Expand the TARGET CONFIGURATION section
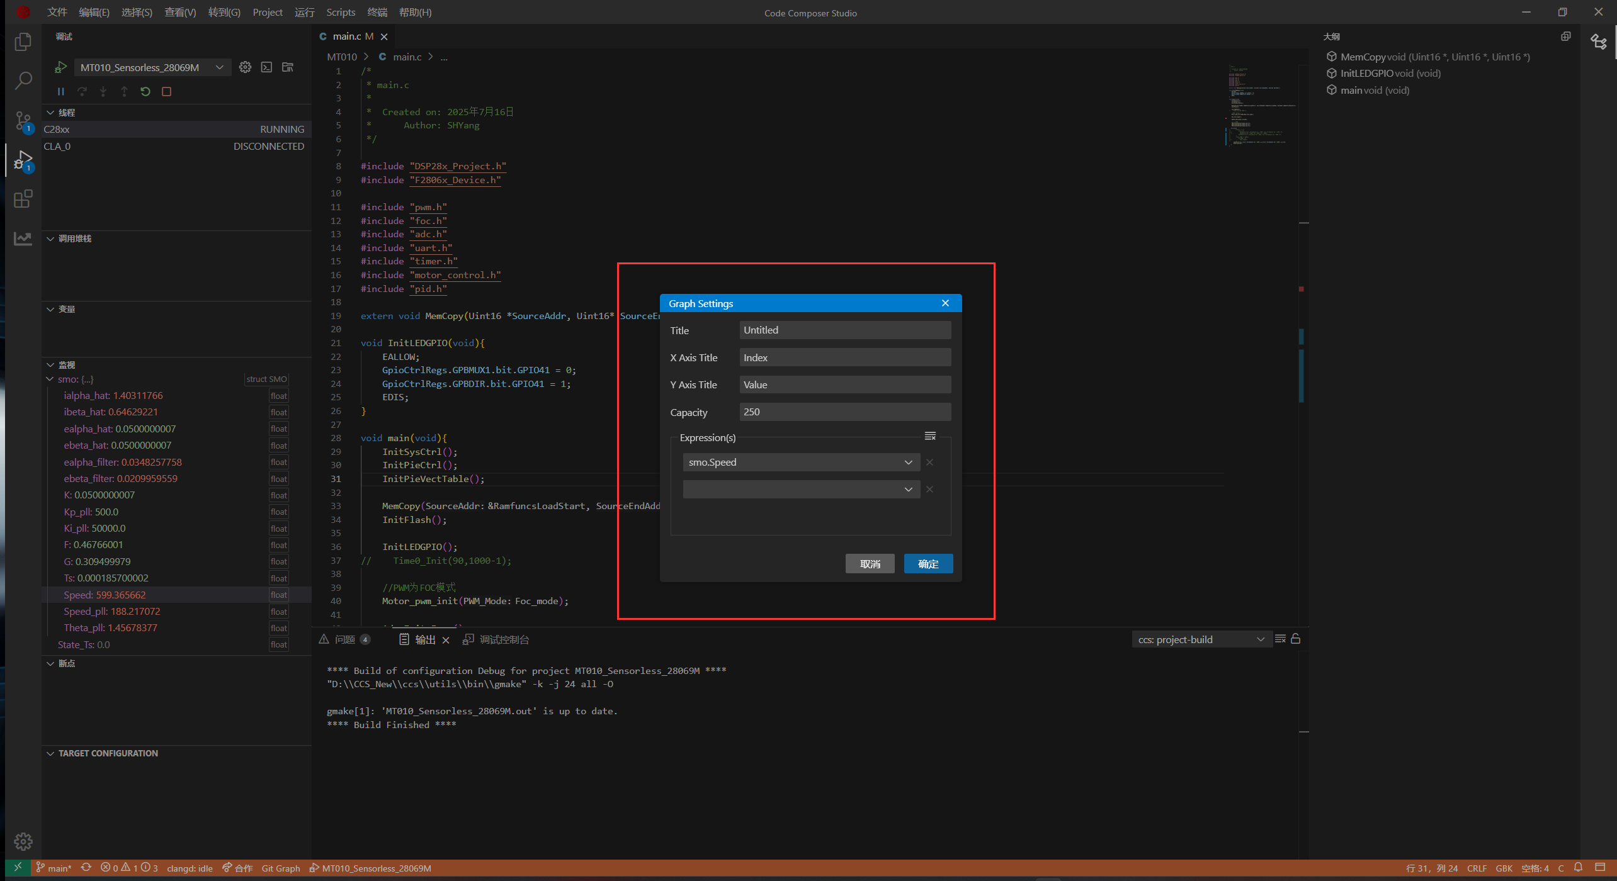 point(50,753)
